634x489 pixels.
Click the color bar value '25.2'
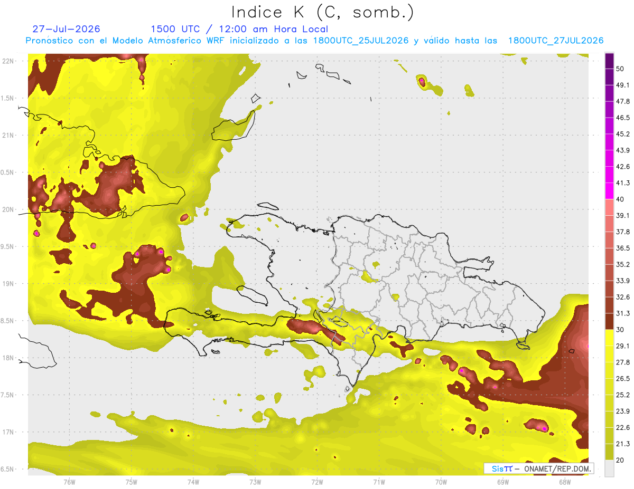pos(623,395)
